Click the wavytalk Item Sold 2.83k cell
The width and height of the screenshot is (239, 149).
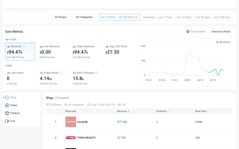pyautogui.click(x=198, y=122)
